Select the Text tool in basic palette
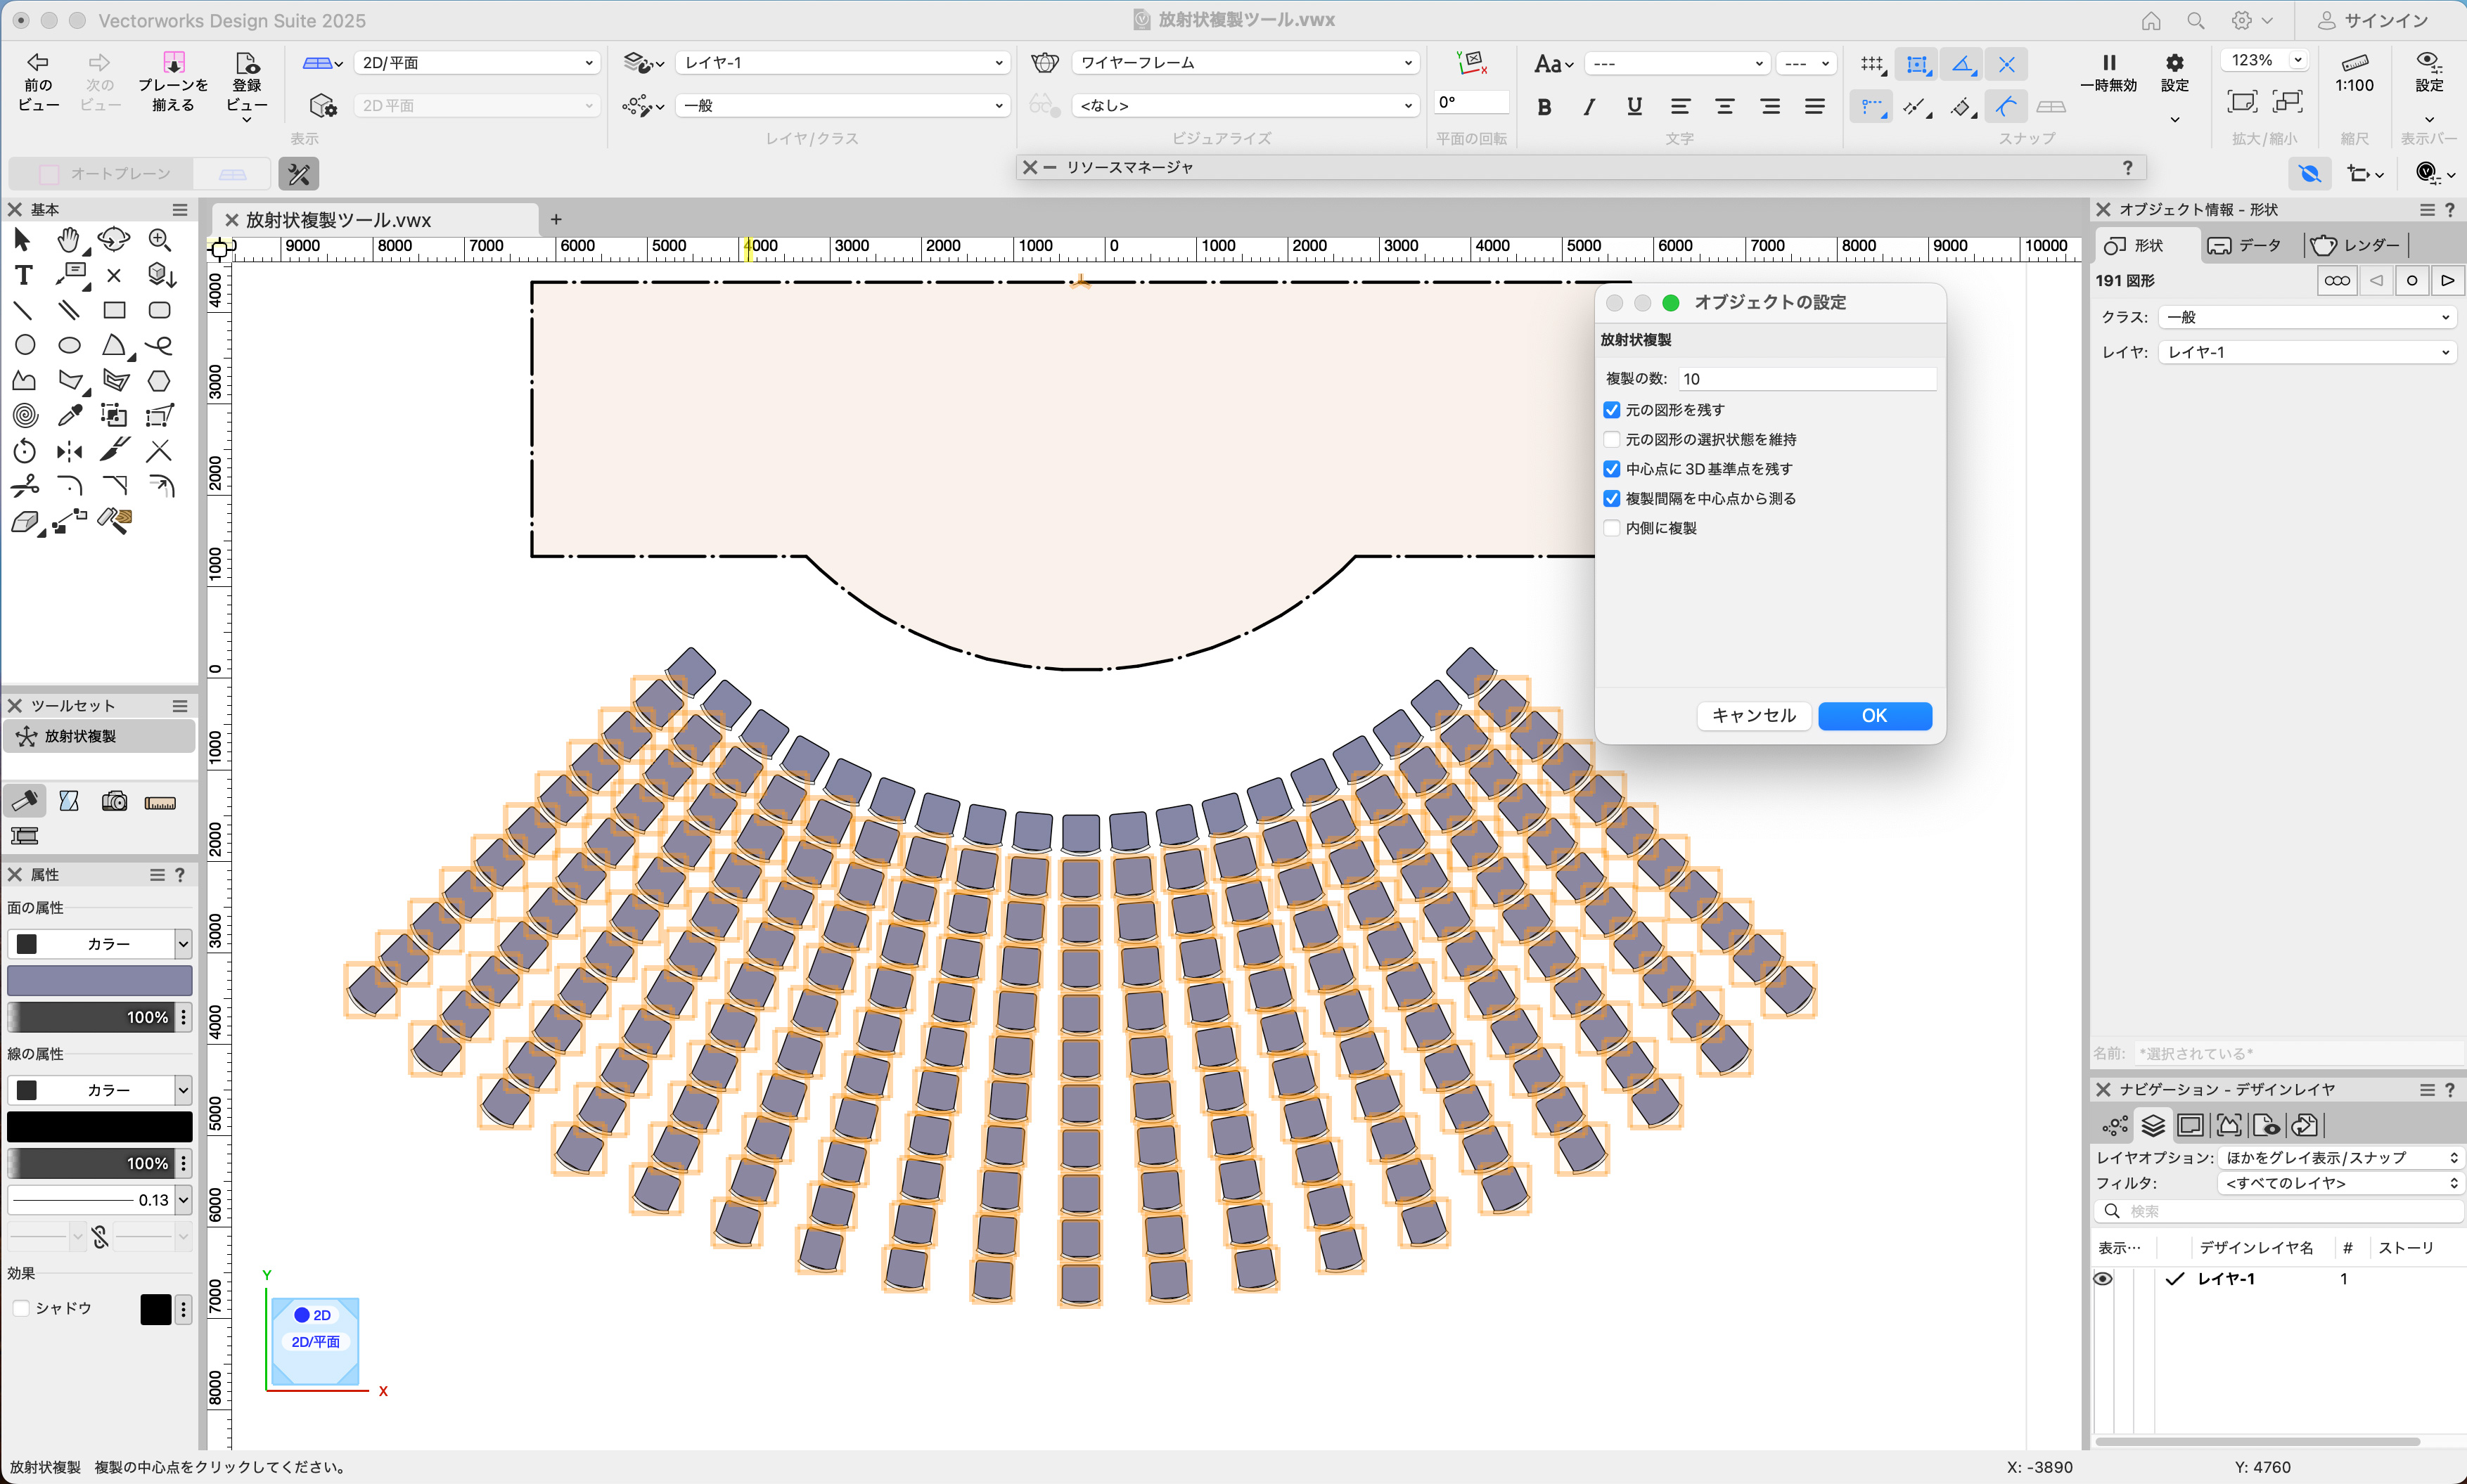 click(x=24, y=275)
